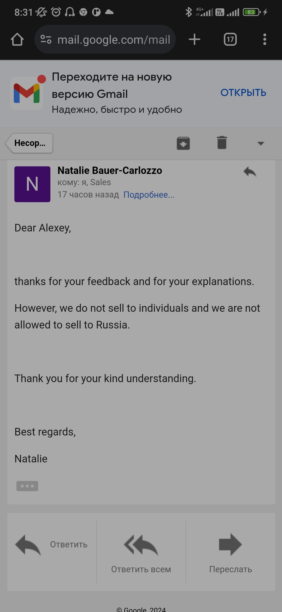The height and width of the screenshot is (612, 282).
Task: Tap the mail.google.com address bar
Action: click(x=114, y=39)
